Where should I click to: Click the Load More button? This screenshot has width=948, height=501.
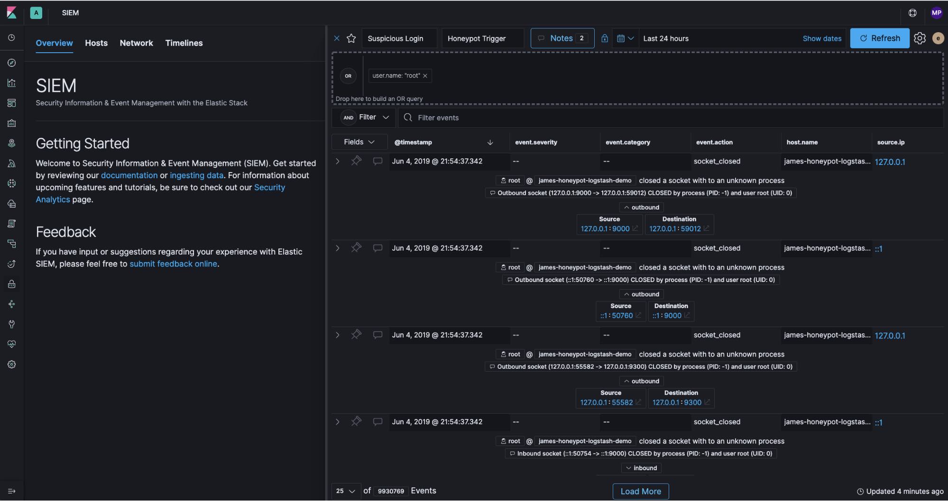click(x=641, y=492)
